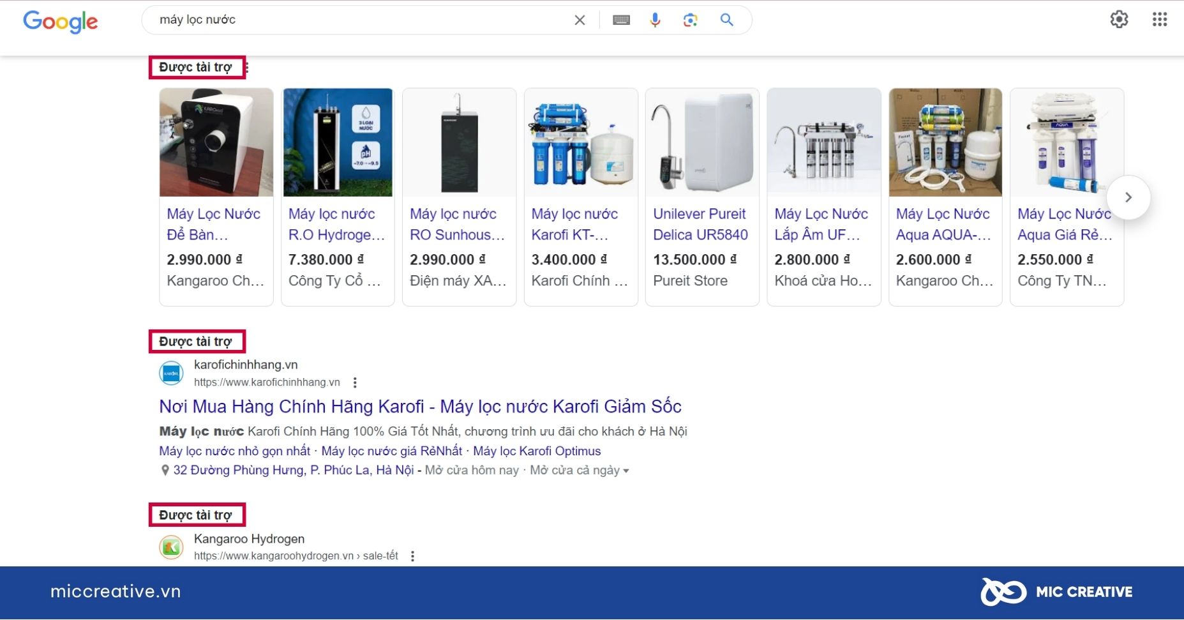Open the 'Máy Lọc Nước Aqua AQUA-' link
Viewport: 1184px width, 620px height.
[943, 224]
